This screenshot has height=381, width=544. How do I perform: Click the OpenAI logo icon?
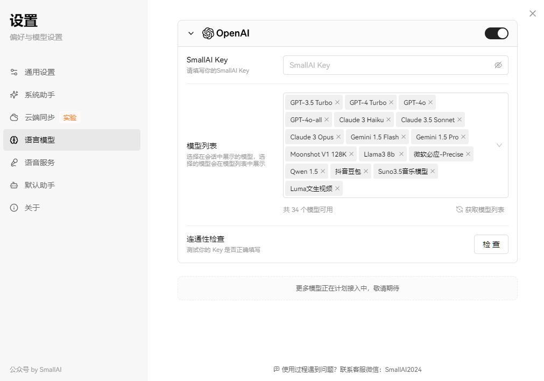208,33
